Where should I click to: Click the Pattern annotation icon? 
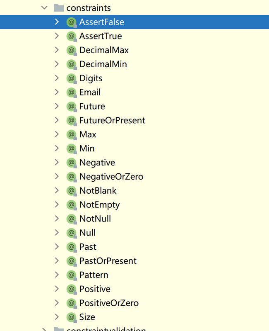(72, 275)
